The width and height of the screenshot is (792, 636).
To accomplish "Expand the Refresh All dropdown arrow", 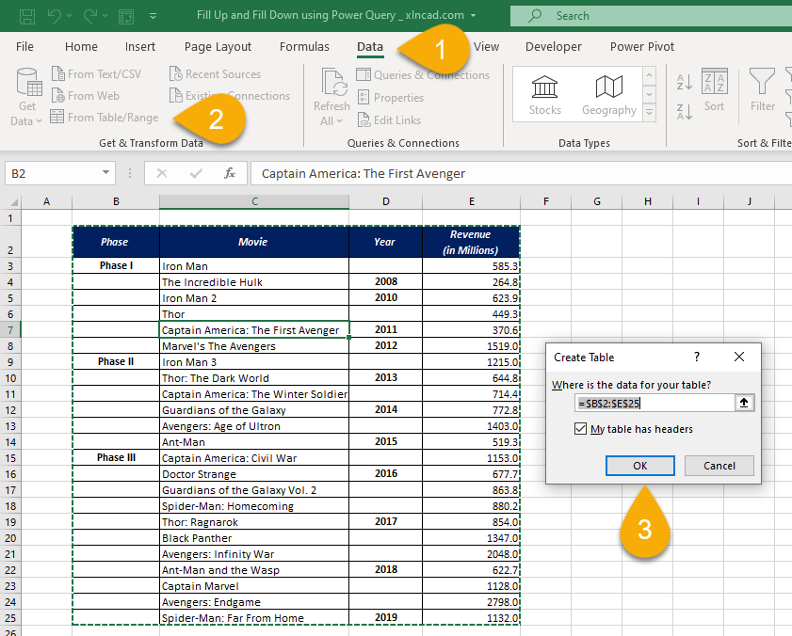I will tap(339, 121).
